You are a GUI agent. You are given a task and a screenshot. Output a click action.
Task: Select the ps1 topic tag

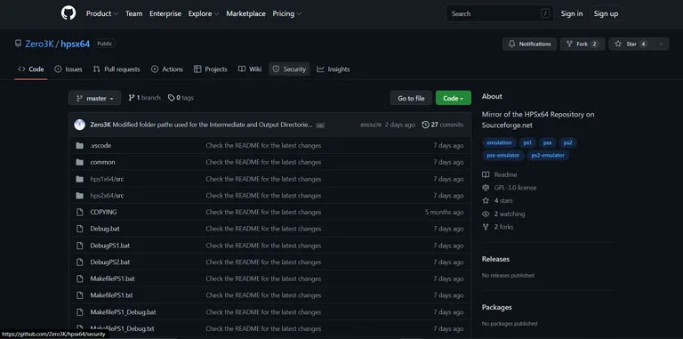(528, 142)
